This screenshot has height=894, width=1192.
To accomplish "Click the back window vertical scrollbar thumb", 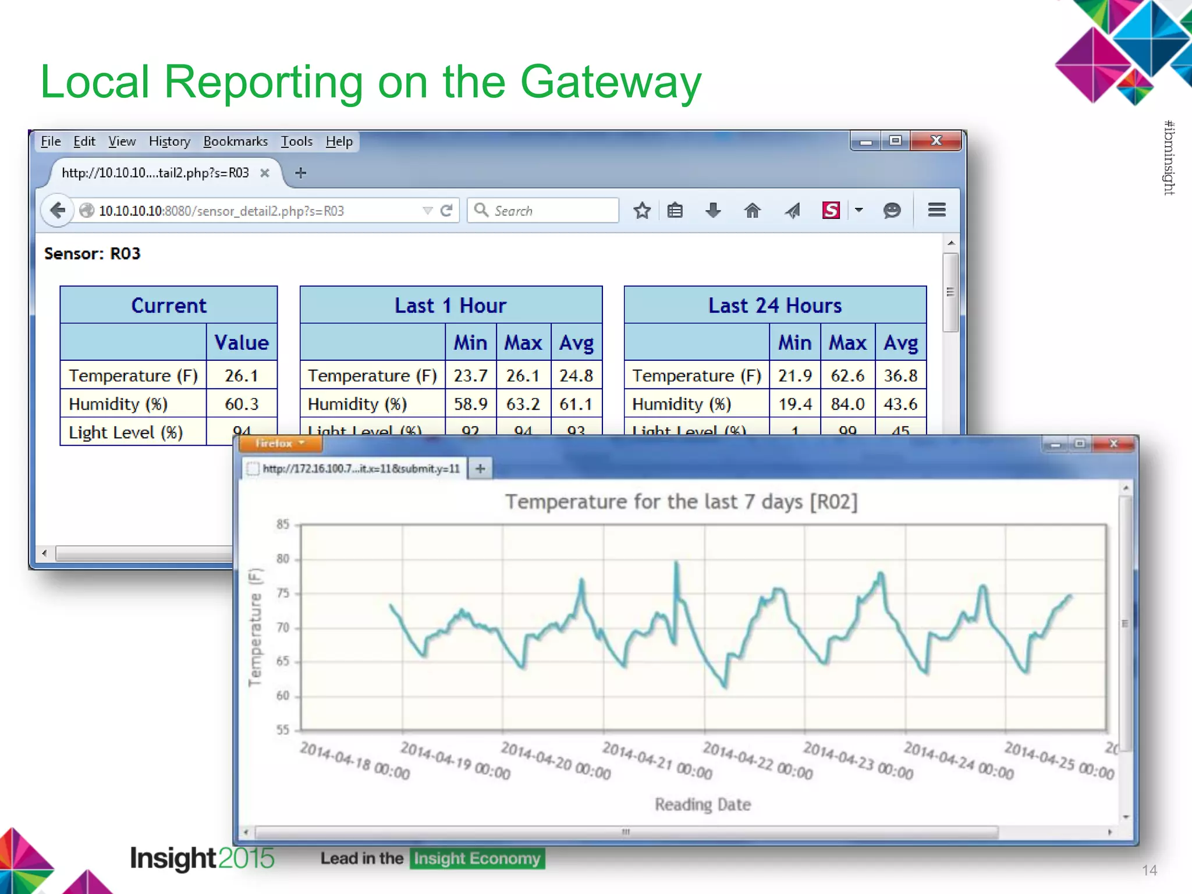I will [950, 292].
